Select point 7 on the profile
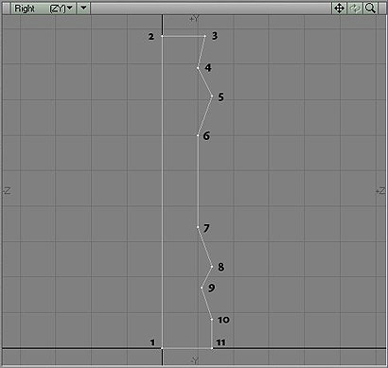The height and width of the screenshot is (368, 388). [x=198, y=227]
